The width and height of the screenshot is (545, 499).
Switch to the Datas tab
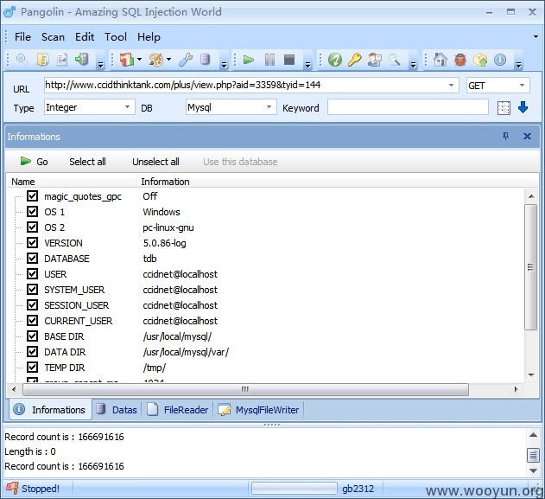(x=117, y=410)
